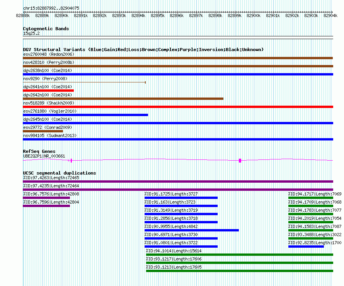Select the %ID:91.1725|Length:3727 duplication label
344x286 pixels.
pos(171,194)
